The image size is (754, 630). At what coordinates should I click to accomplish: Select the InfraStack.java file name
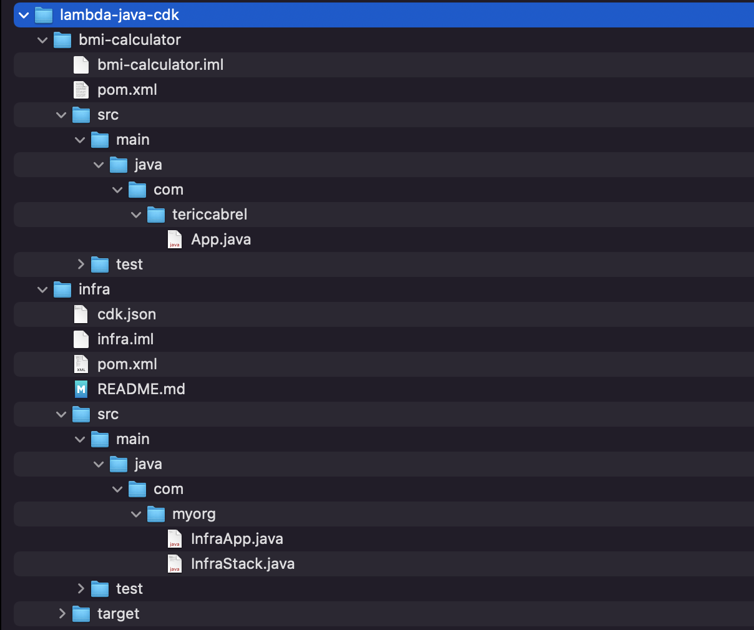point(243,564)
